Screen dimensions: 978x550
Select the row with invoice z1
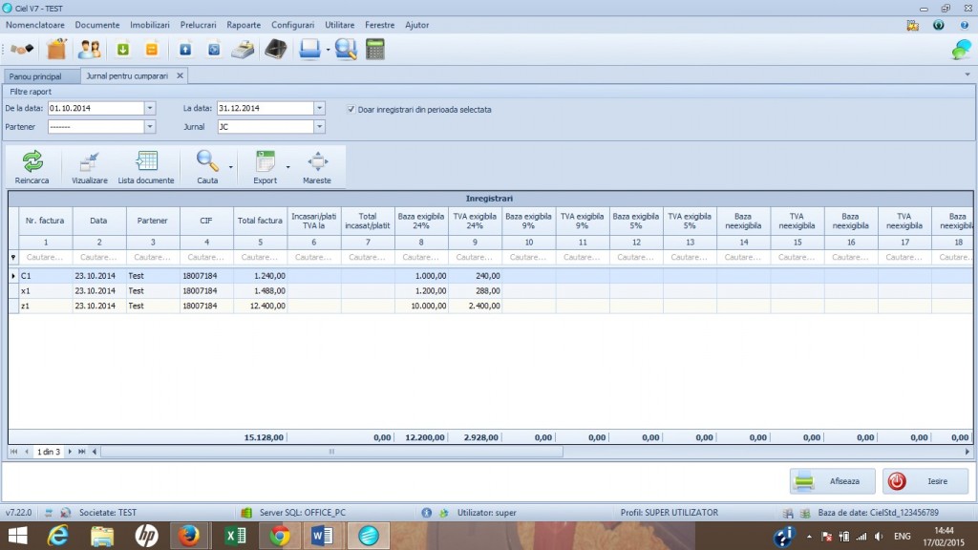[x=490, y=306]
